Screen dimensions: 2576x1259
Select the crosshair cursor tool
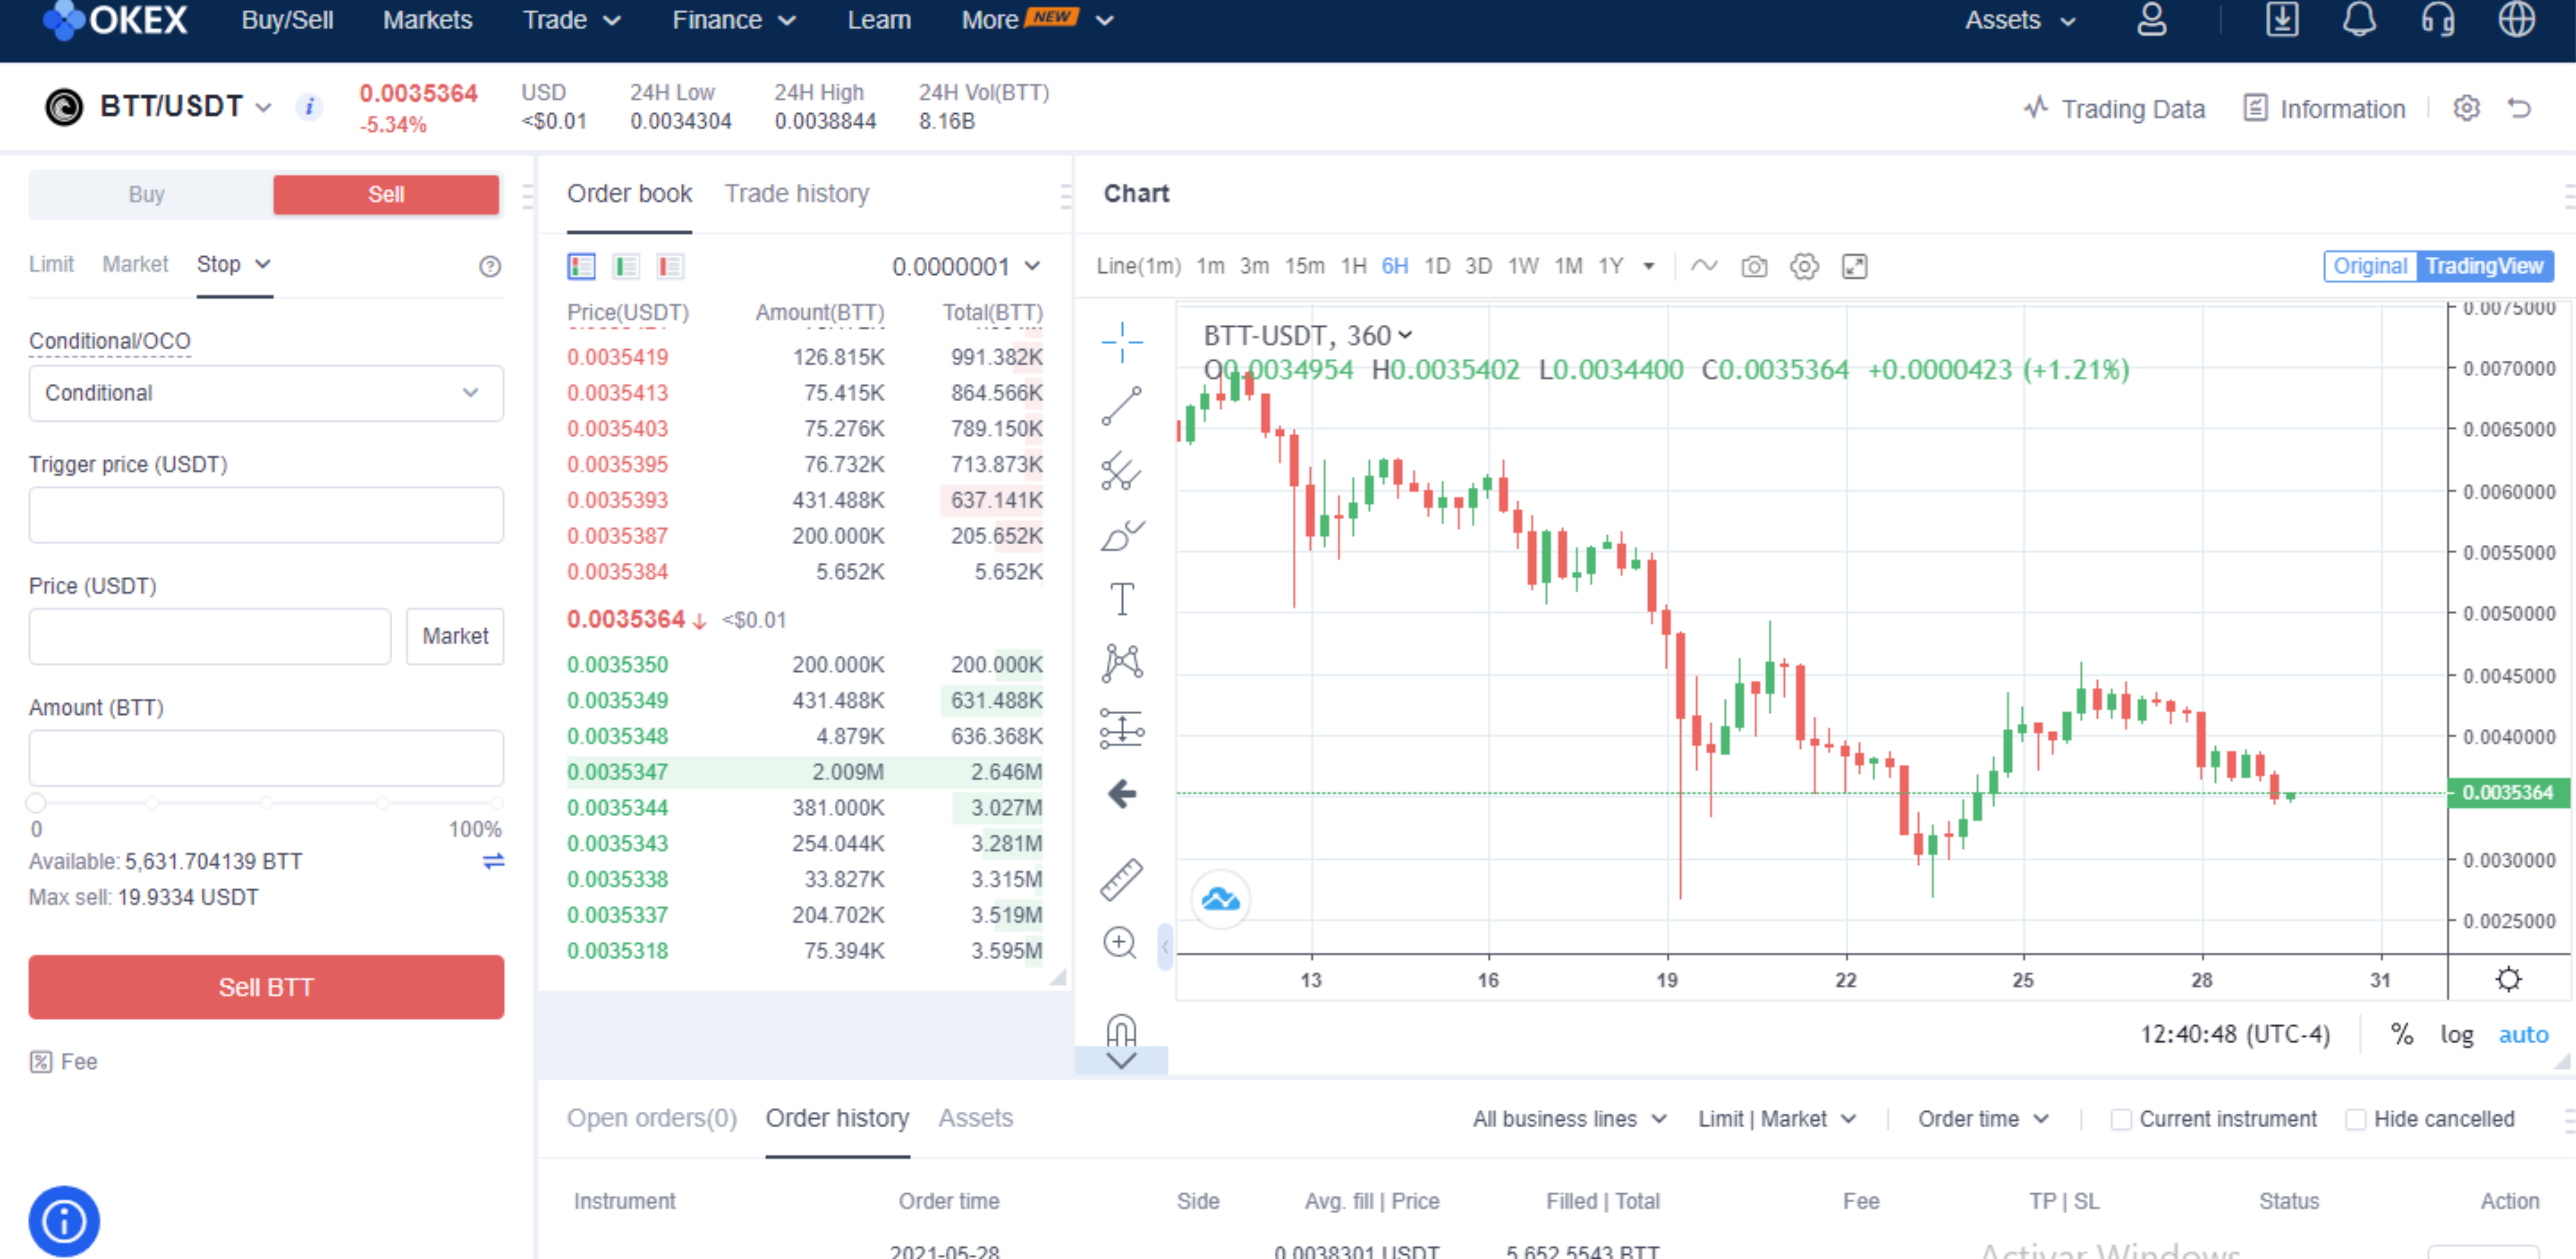click(1122, 342)
